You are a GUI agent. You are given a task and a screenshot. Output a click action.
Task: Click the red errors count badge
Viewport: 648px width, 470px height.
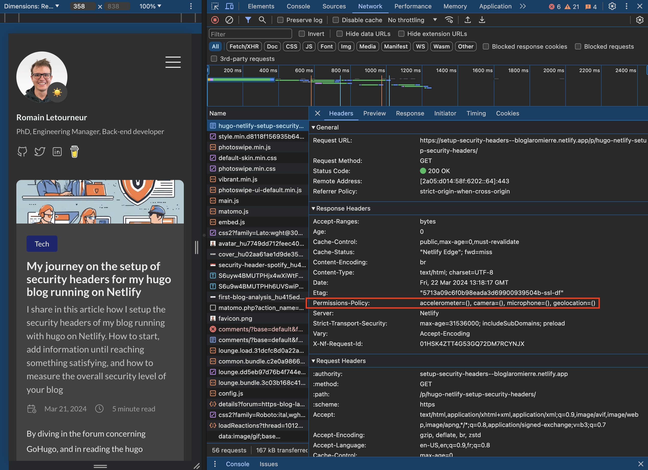(555, 7)
